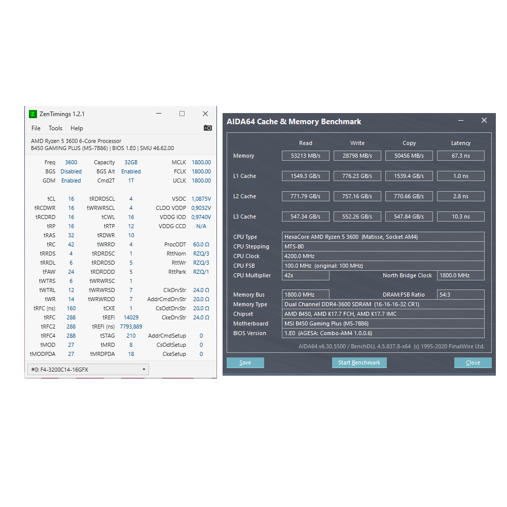Screen dimensions: 507x507
Task: Click the North Bridge Clock 1800.0 MHz field
Action: pyautogui.click(x=461, y=275)
